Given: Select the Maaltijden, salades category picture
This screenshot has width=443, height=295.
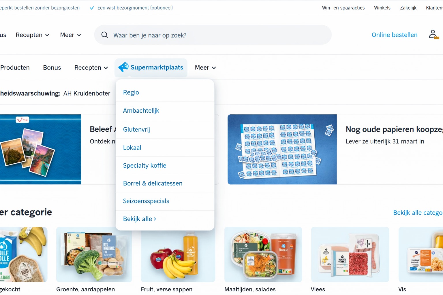Looking at the screenshot, I should point(263,254).
